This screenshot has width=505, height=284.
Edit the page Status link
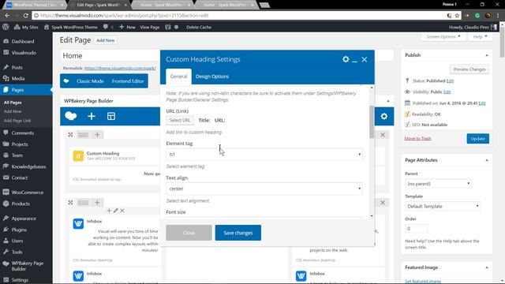pyautogui.click(x=450, y=80)
